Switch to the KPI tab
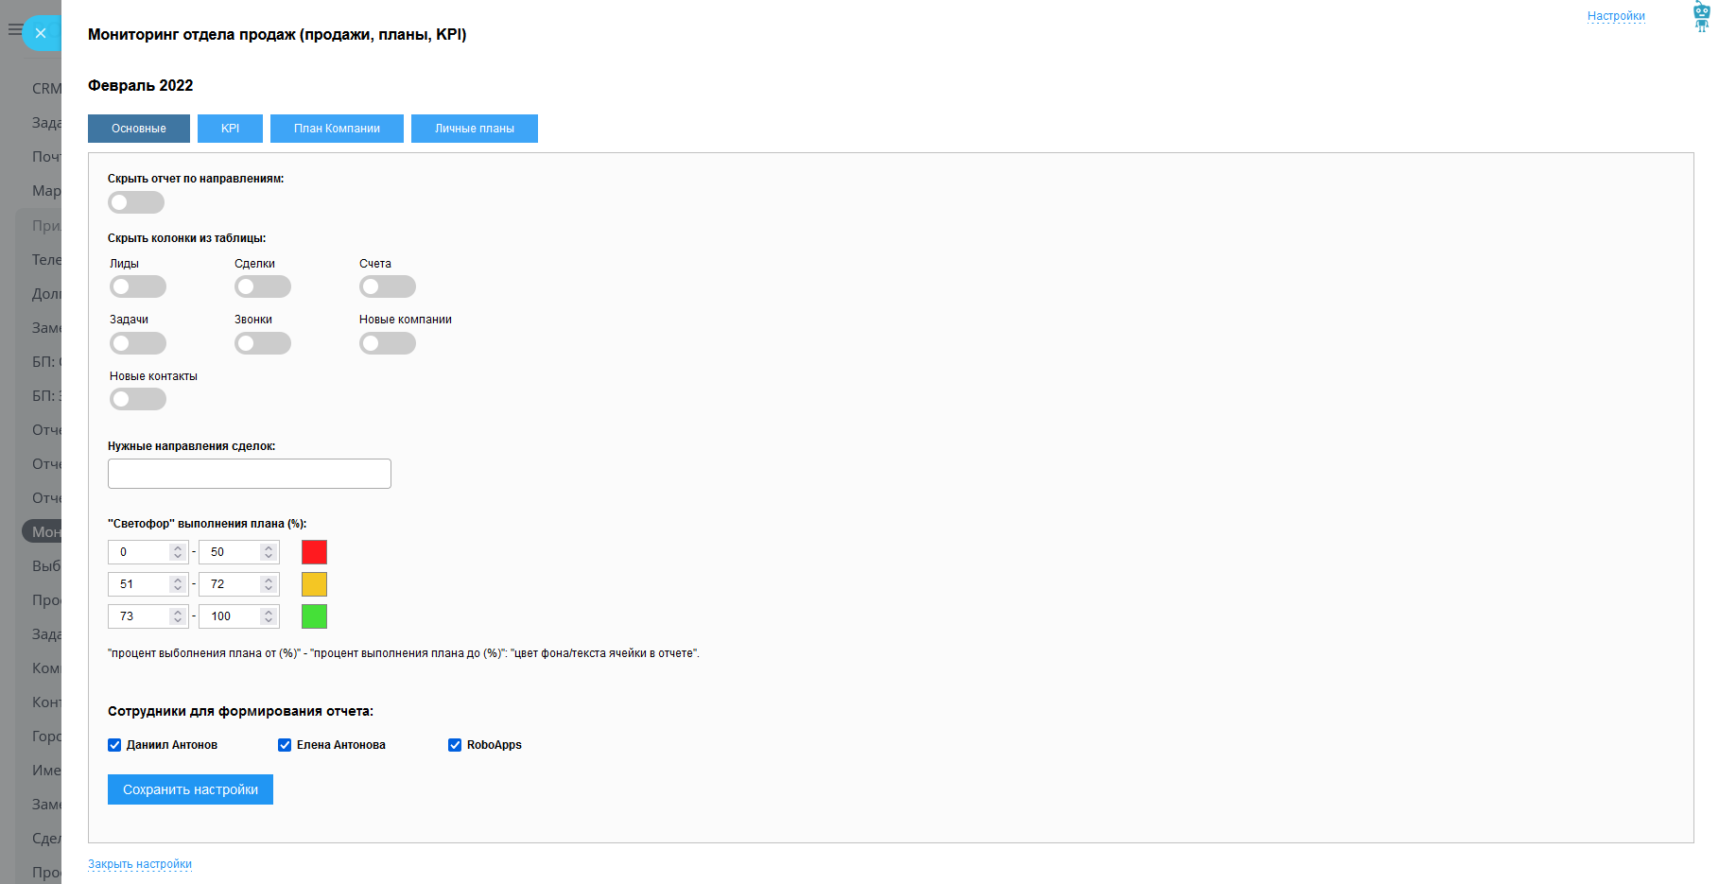1719x884 pixels. tap(230, 129)
